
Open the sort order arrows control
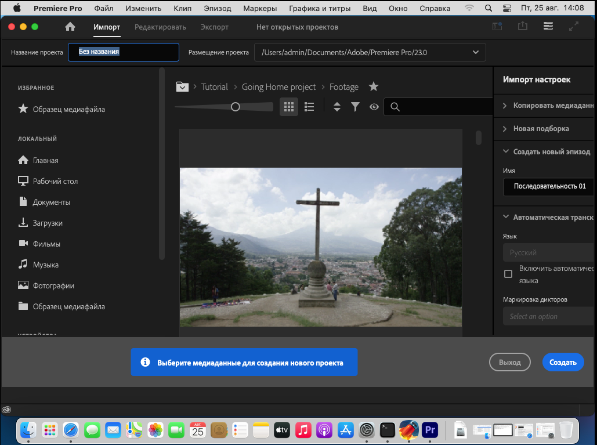[x=337, y=107]
